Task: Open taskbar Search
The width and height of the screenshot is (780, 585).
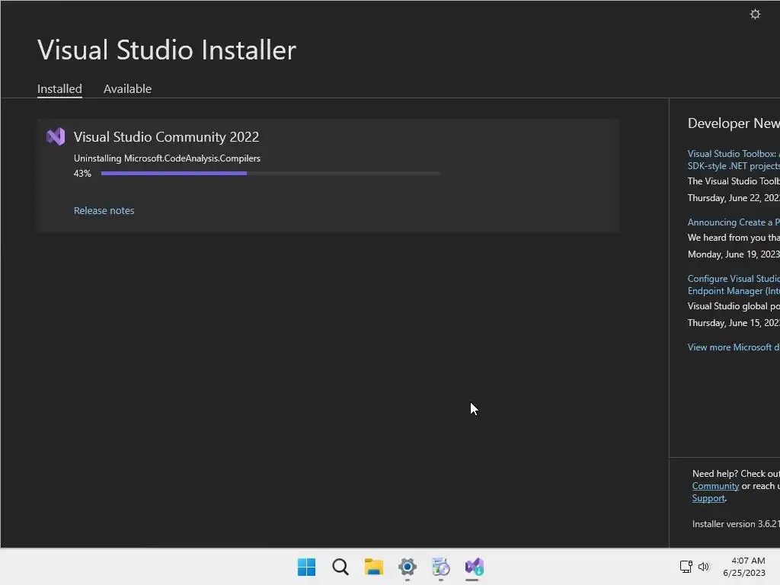Action: 340,567
